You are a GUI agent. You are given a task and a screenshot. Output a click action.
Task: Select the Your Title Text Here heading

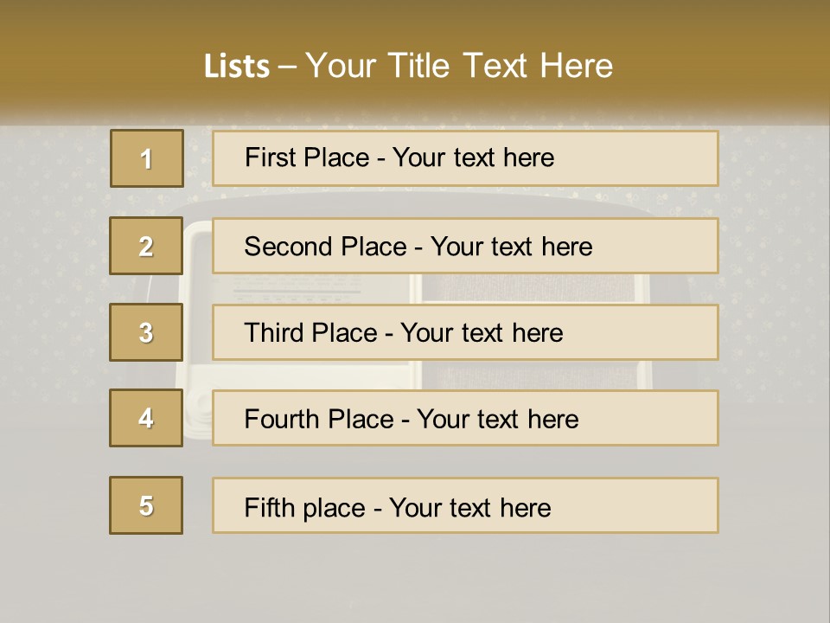459,66
